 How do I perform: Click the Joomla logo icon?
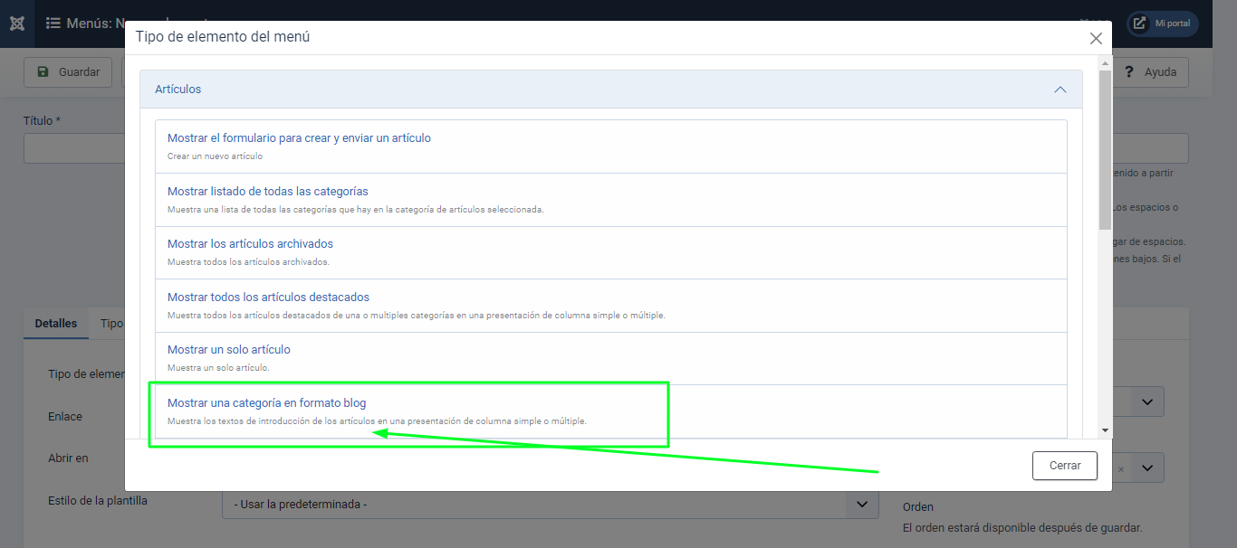pyautogui.click(x=17, y=24)
